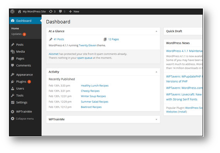Click the Quick Draft panel header
The height and width of the screenshot is (153, 220).
(x=183, y=31)
